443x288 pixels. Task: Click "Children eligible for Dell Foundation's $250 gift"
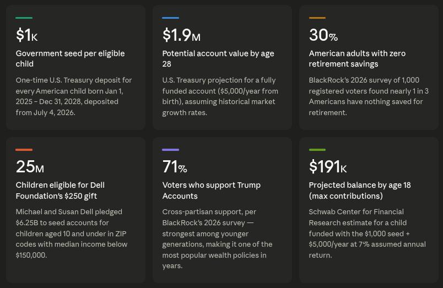point(60,190)
